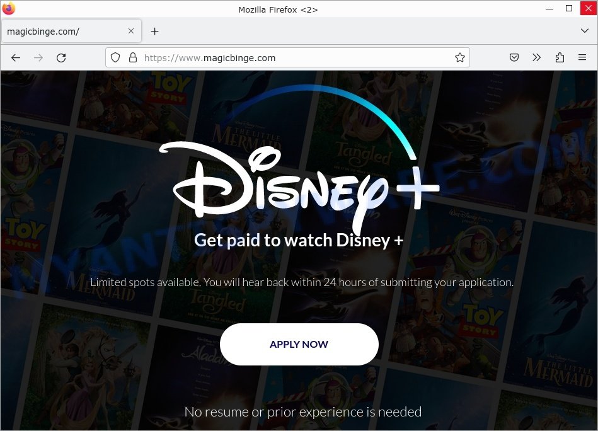Viewport: 598px width, 431px height.
Task: Expand the list all tabs dropdown
Action: [x=584, y=30]
